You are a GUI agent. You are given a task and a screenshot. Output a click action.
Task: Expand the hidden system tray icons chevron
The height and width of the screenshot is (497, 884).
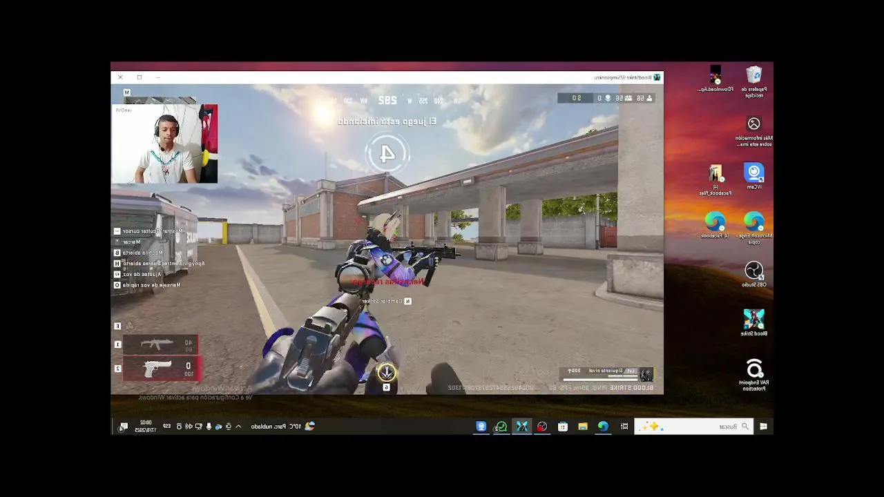[238, 427]
